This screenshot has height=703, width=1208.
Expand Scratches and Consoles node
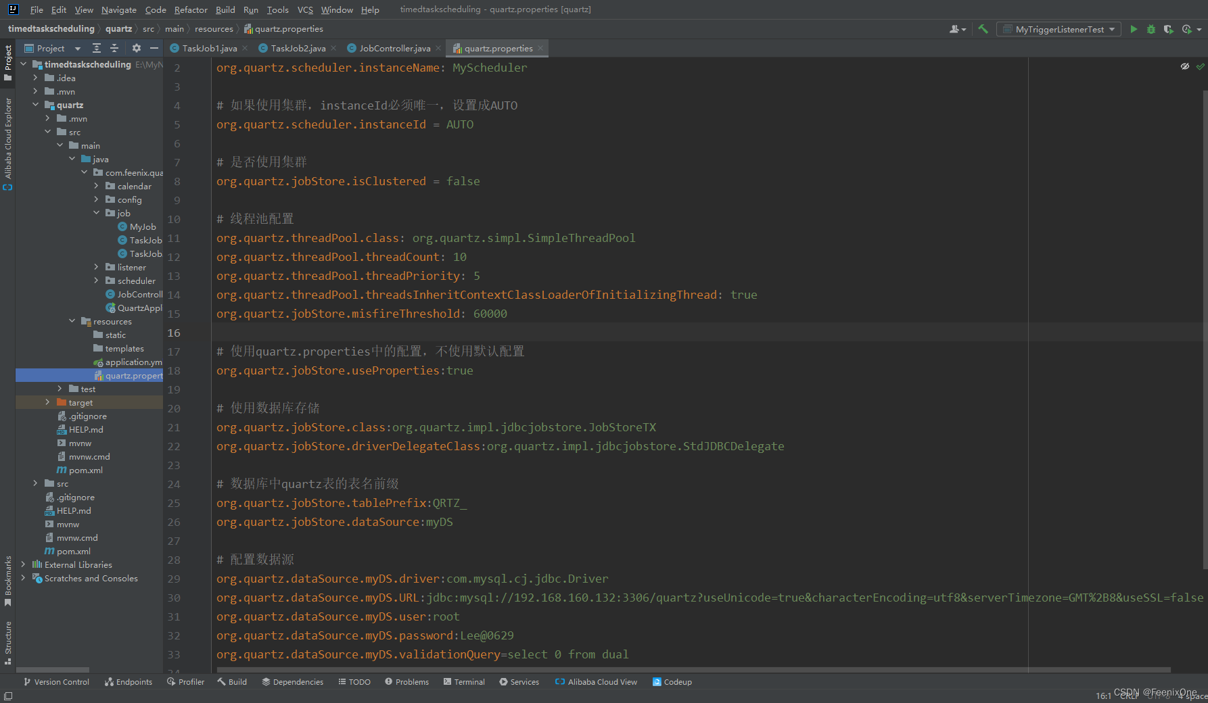[24, 578]
